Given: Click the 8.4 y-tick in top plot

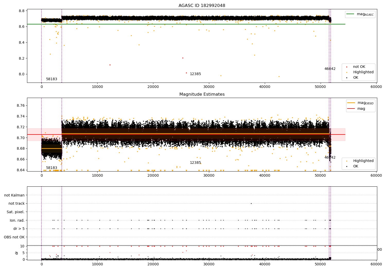Looking at the screenshot, I should click(22, 42).
